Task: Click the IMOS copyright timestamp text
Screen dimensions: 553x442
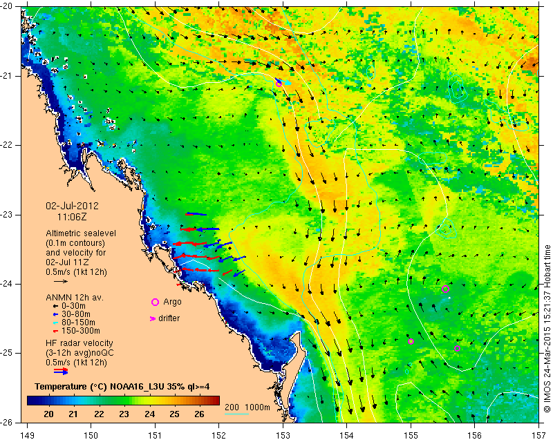Action: [x=547, y=329]
